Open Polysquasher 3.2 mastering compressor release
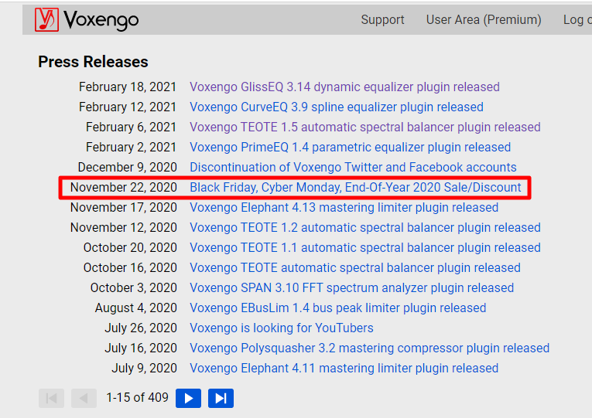592x418 pixels. [369, 348]
